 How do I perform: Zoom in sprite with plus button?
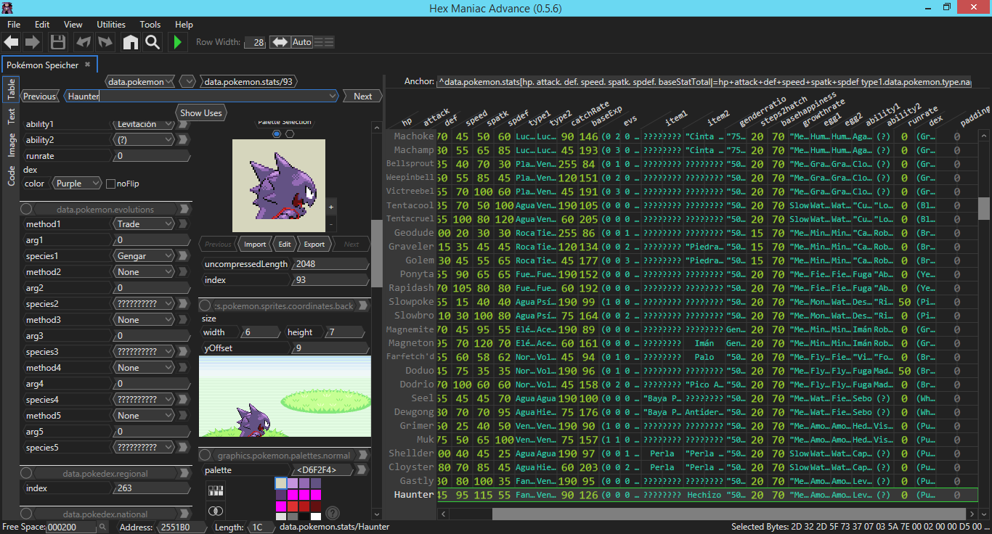(x=331, y=207)
